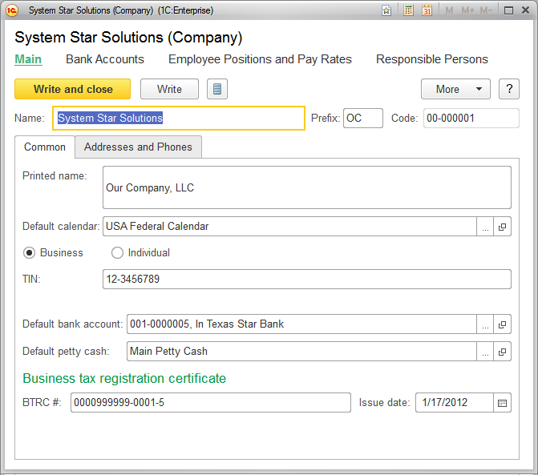Click the Prefix field
This screenshot has width=538, height=475.
363,119
